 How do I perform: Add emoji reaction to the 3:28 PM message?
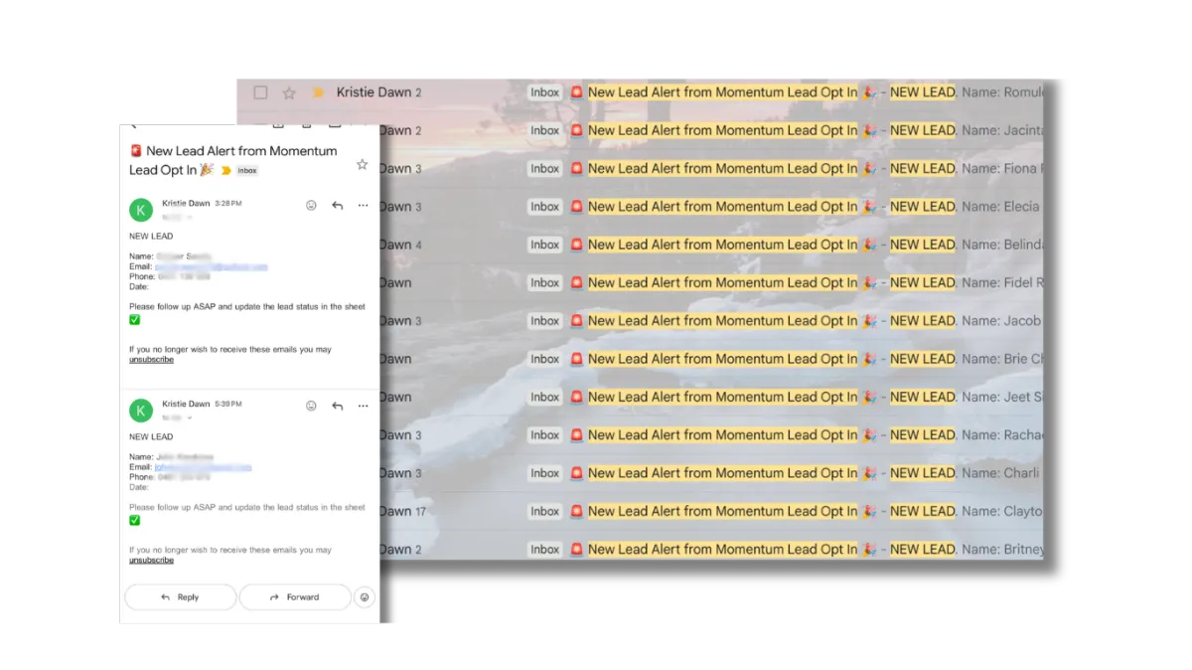coord(311,205)
